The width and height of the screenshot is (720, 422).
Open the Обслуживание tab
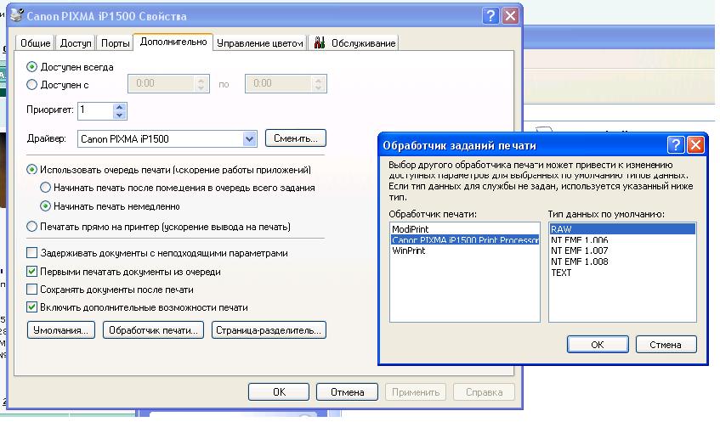click(354, 43)
